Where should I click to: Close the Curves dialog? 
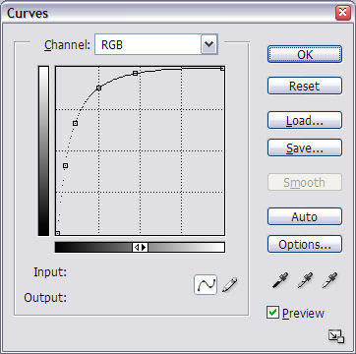pos(343,13)
